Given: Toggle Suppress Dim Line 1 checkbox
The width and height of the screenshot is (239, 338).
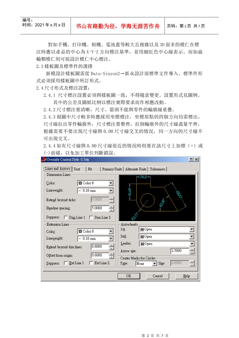Looking at the screenshot, I should 66,218.
